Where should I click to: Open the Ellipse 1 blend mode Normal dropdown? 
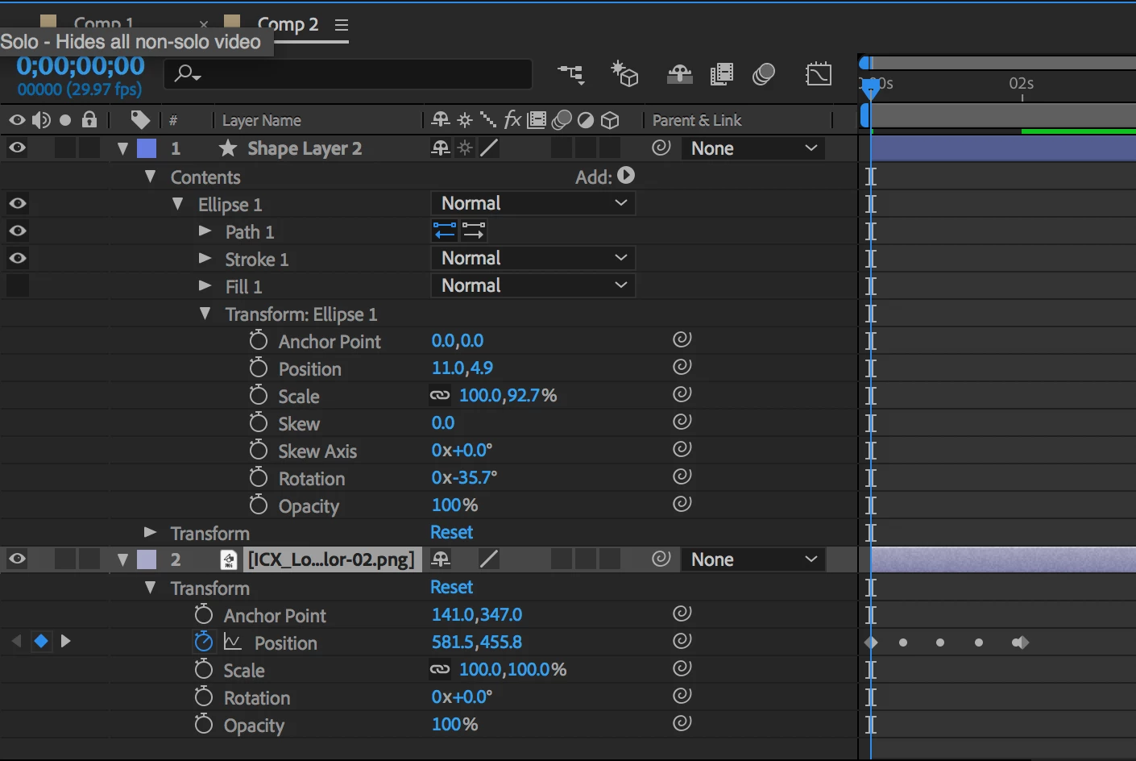(533, 203)
